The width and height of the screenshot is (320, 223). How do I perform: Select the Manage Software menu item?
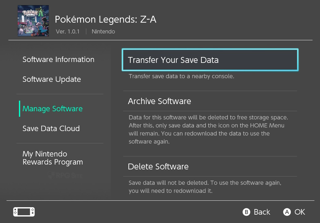[52, 109]
